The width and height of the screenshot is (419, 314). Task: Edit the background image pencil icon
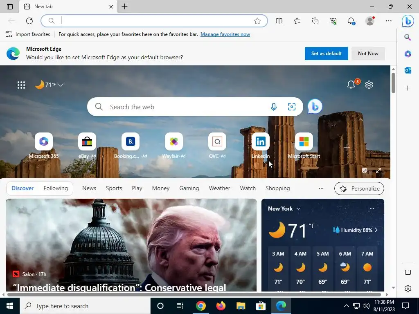(365, 170)
